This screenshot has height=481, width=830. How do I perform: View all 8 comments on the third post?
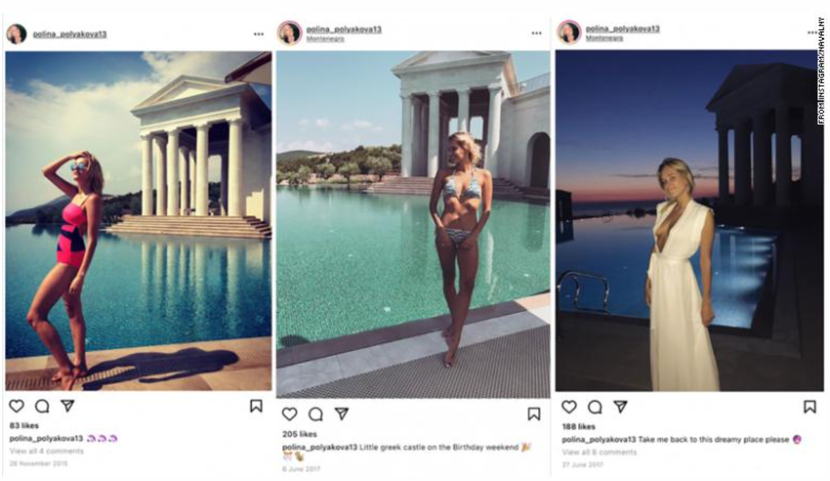[x=599, y=452]
